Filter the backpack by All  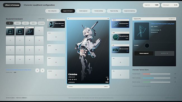click(10, 23)
